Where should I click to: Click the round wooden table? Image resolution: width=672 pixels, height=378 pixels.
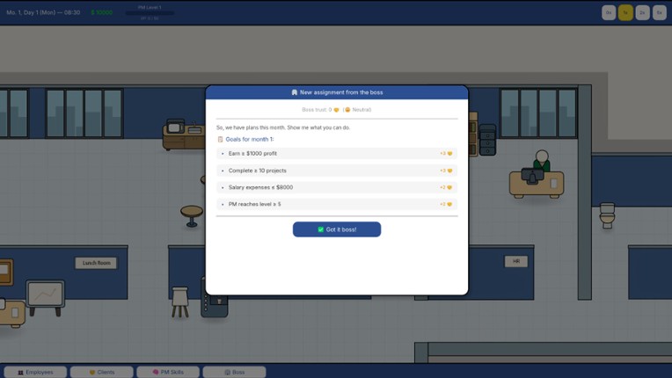pos(192,215)
